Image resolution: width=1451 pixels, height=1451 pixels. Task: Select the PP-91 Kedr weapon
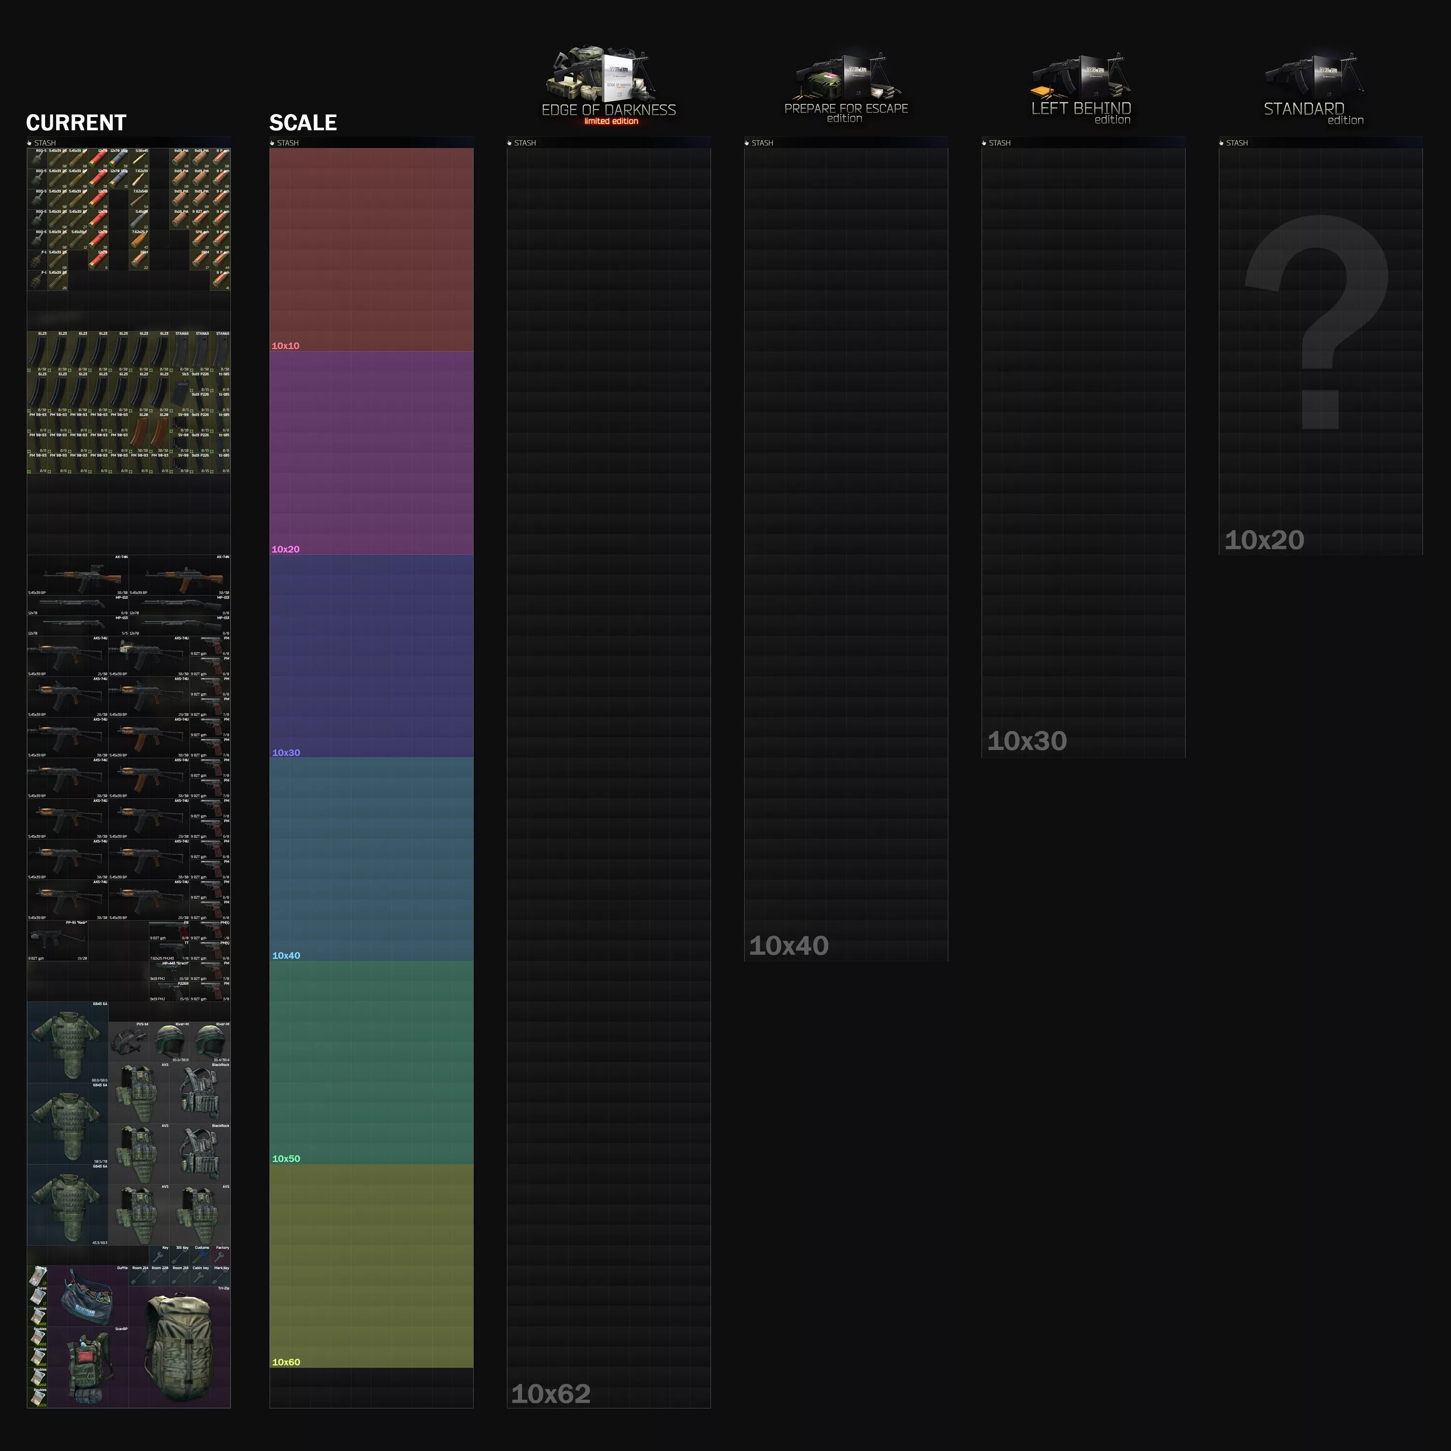[57, 940]
